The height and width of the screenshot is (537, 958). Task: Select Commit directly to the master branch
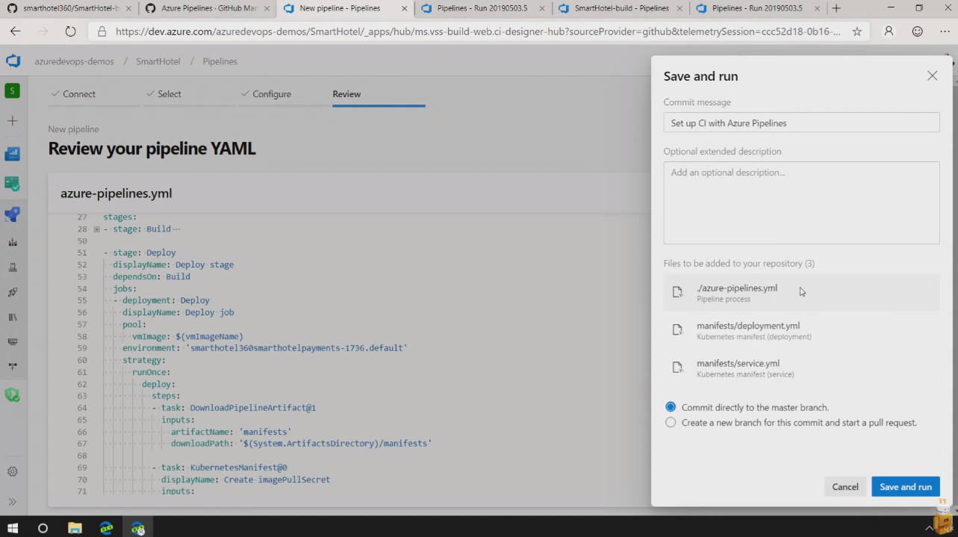pos(671,407)
